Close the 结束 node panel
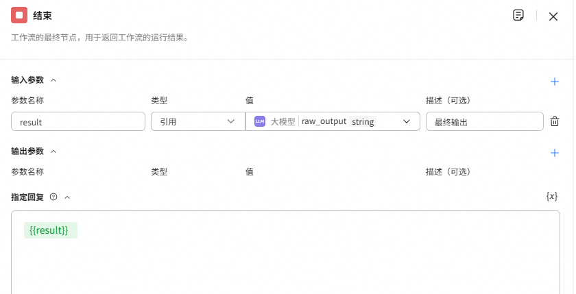The image size is (576, 294). pos(553,16)
